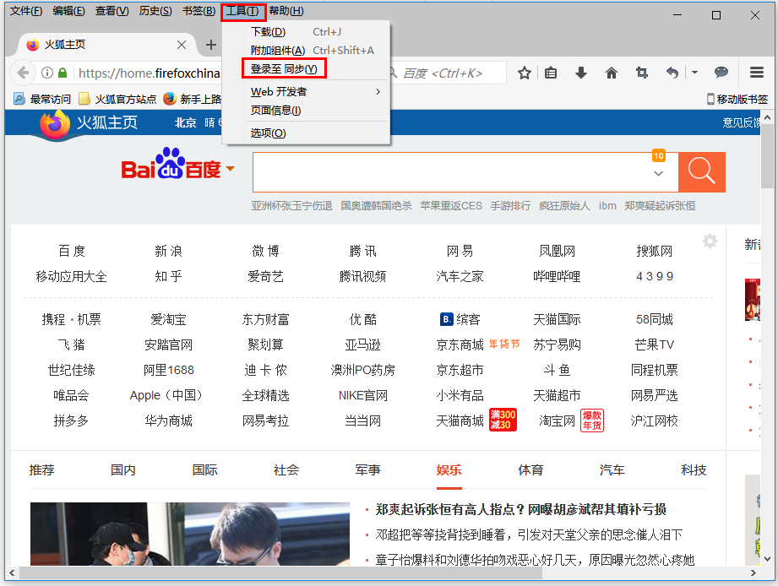The image size is (778, 586).
Task: Expand the undo dropdown arrow
Action: coord(694,73)
